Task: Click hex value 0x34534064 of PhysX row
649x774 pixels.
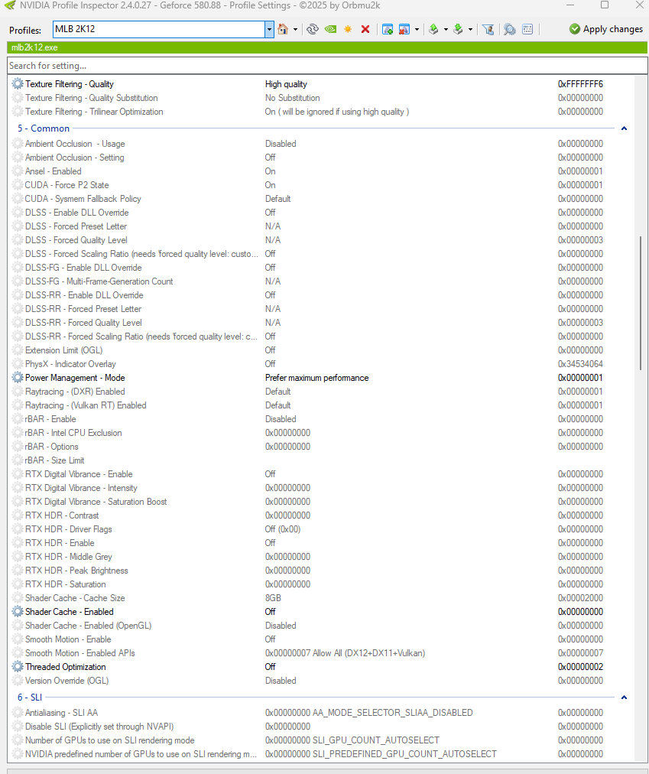Action: pyautogui.click(x=580, y=364)
